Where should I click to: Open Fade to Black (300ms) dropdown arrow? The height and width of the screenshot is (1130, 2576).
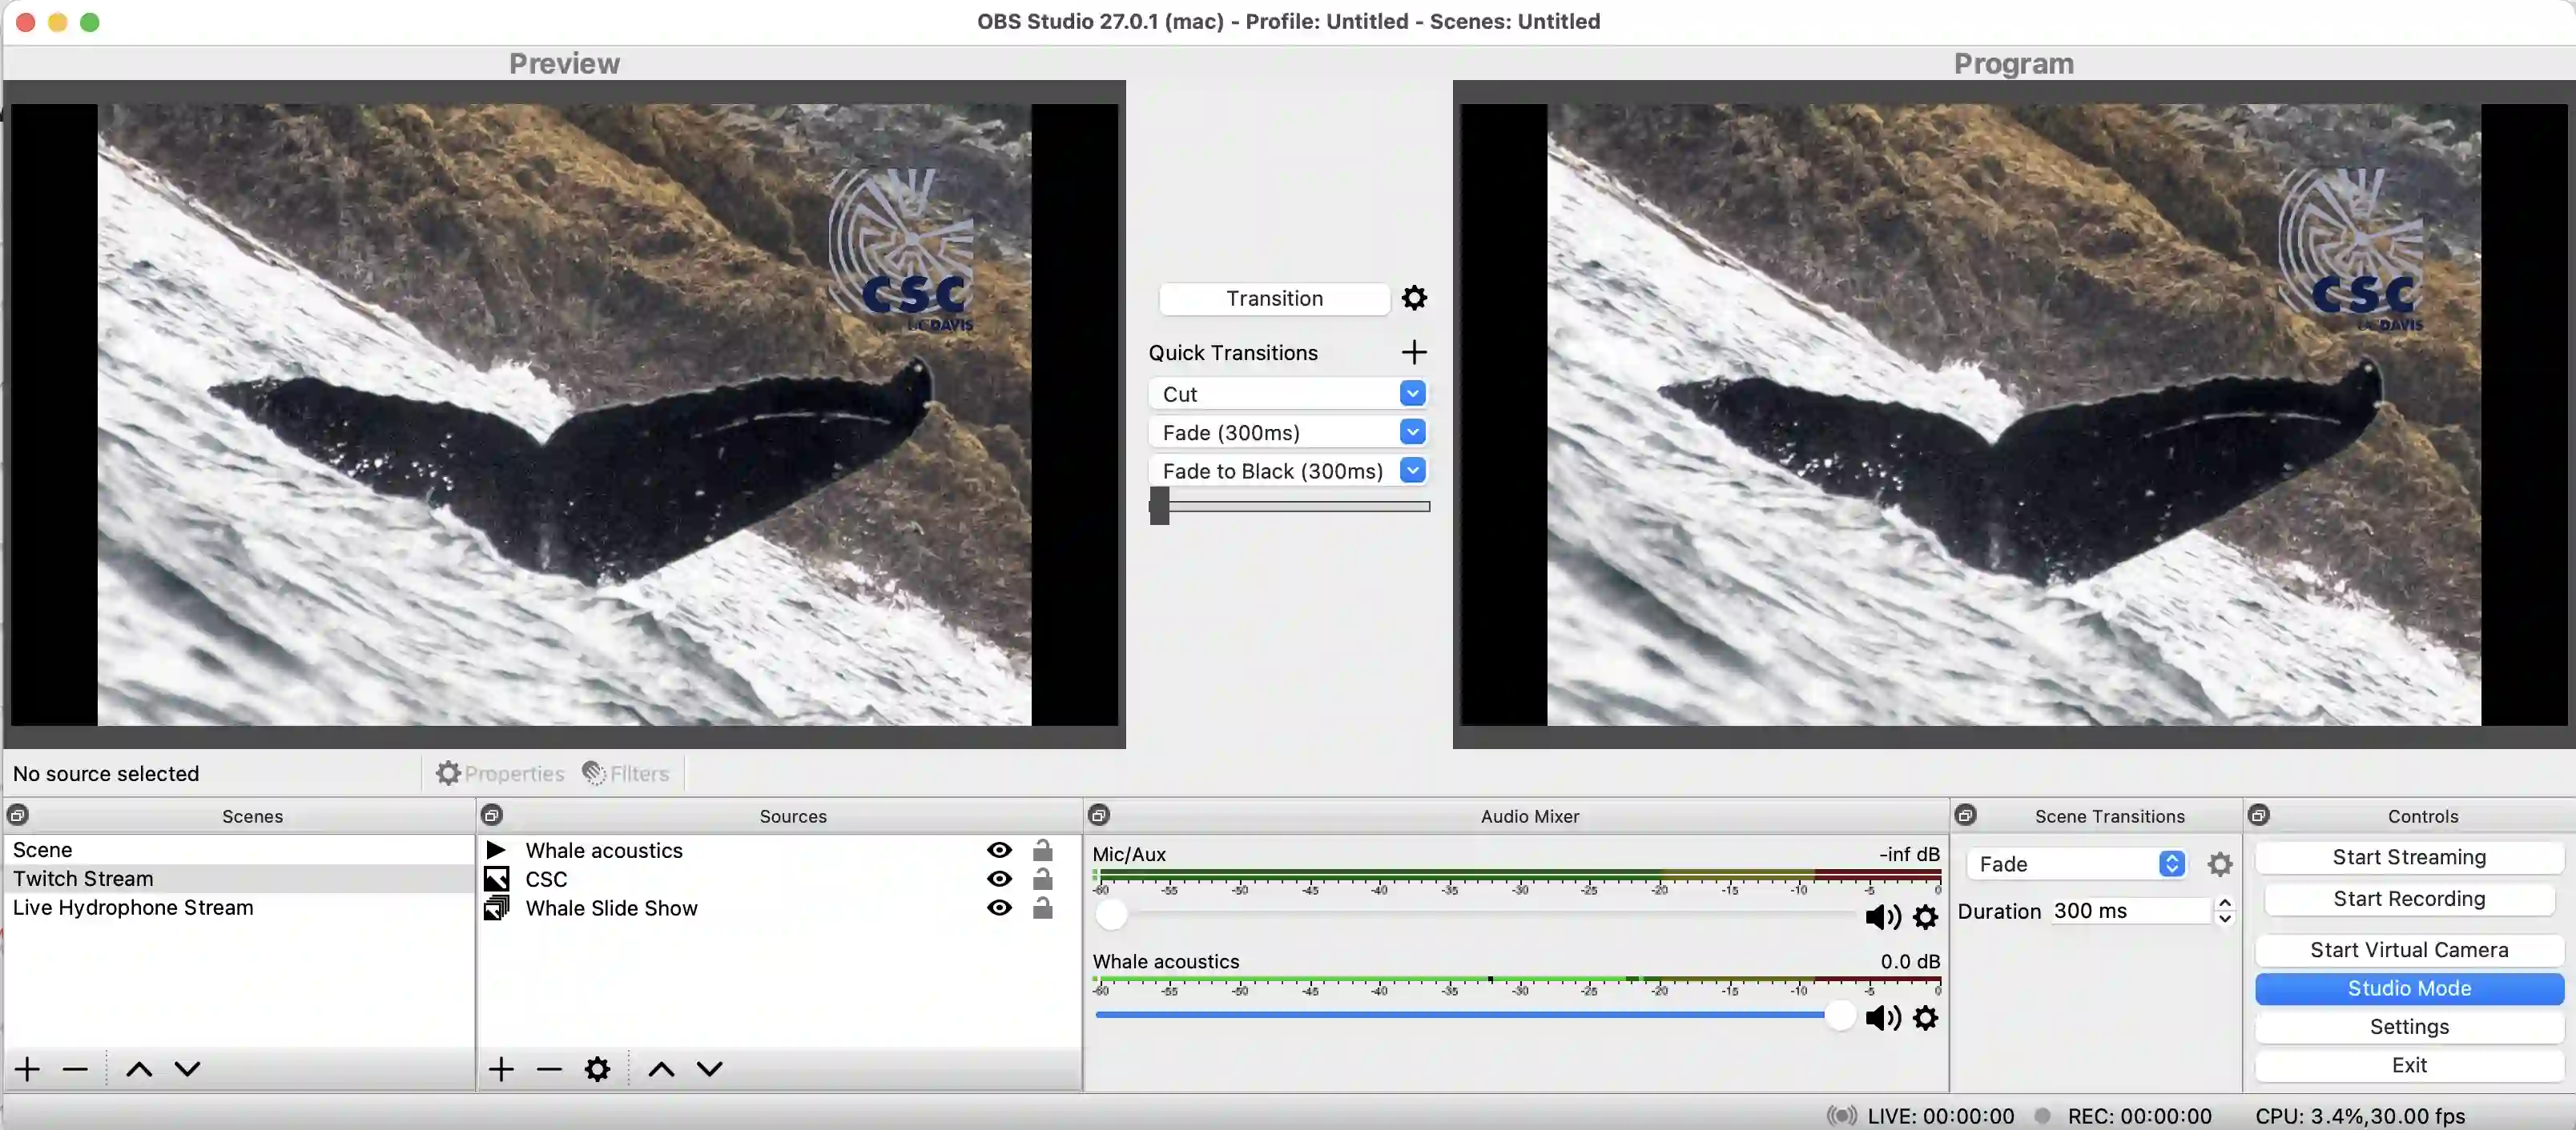click(x=1412, y=471)
